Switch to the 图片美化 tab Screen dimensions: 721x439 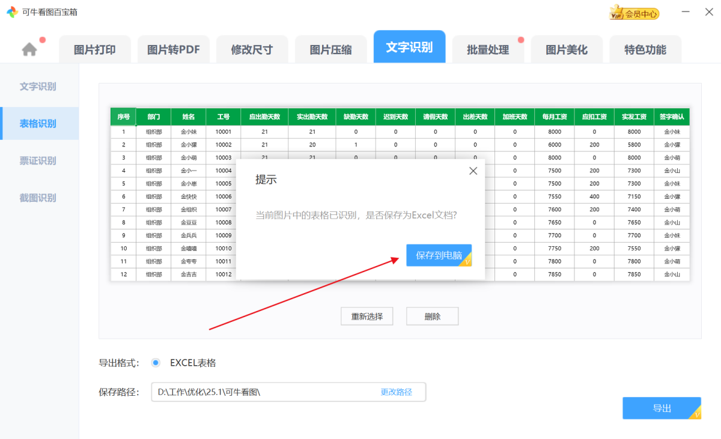(x=567, y=50)
